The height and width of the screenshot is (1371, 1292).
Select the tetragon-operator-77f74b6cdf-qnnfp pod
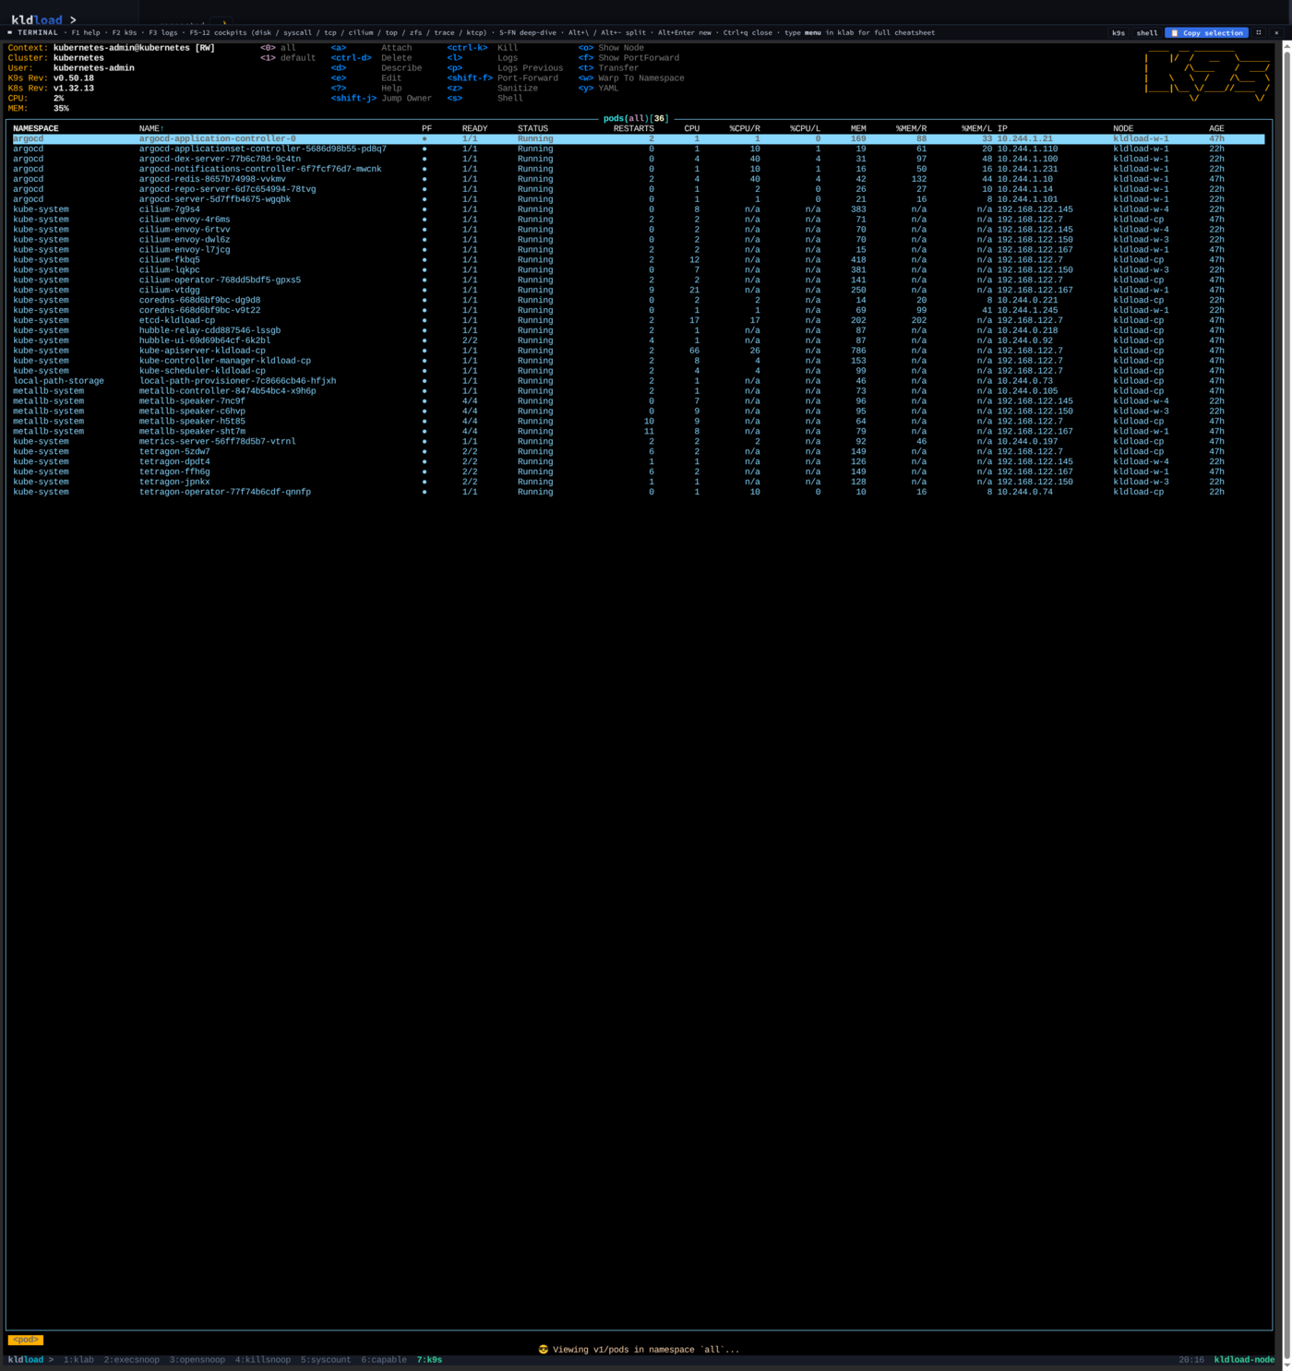click(639, 492)
